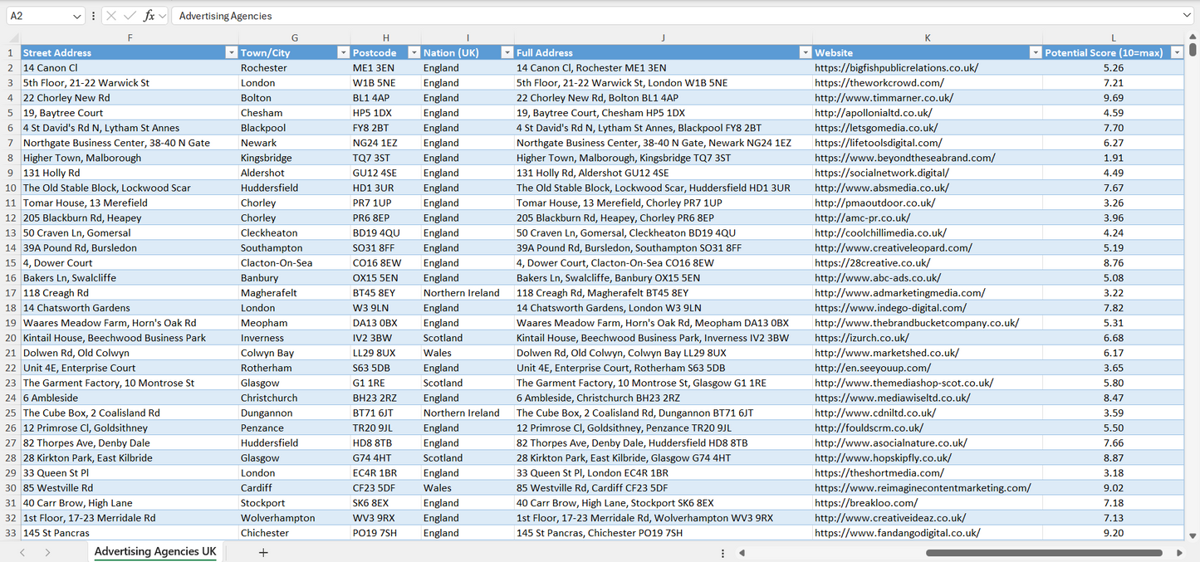Open the Street Address filter dropdown
The image size is (1200, 562).
click(x=232, y=51)
